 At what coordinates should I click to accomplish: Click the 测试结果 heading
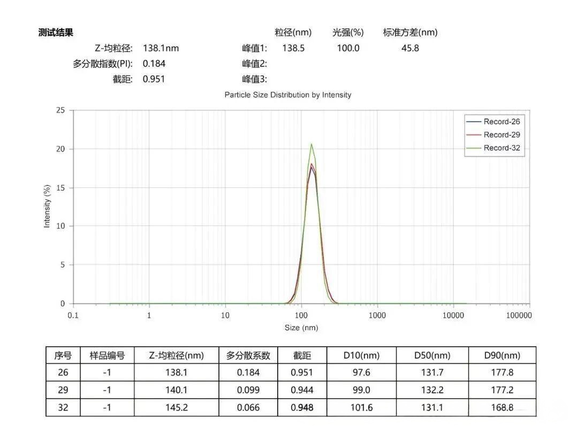pyautogui.click(x=56, y=32)
